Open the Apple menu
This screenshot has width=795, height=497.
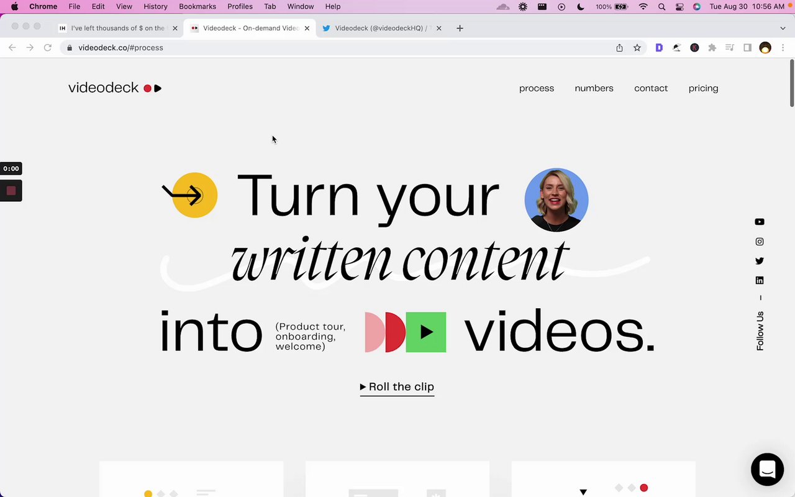14,6
